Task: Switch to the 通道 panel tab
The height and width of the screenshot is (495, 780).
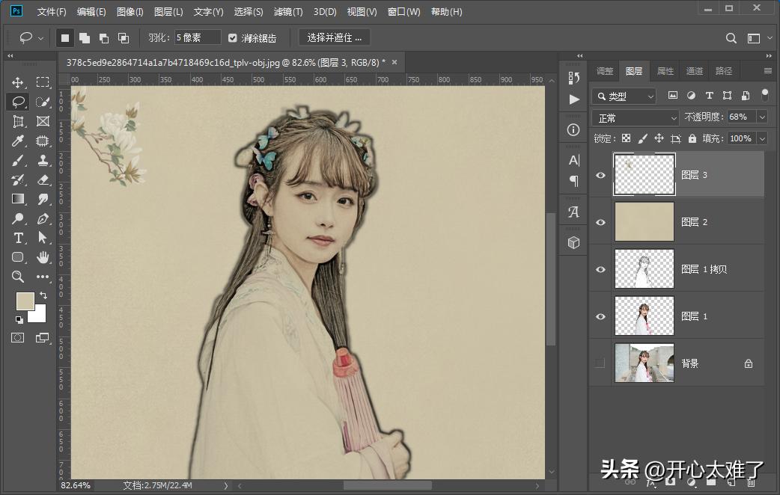Action: pos(693,70)
